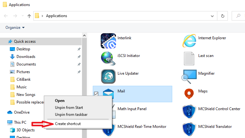Select the Live Updater icon

coord(108,76)
